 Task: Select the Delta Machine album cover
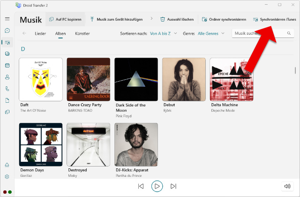click(x=232, y=79)
